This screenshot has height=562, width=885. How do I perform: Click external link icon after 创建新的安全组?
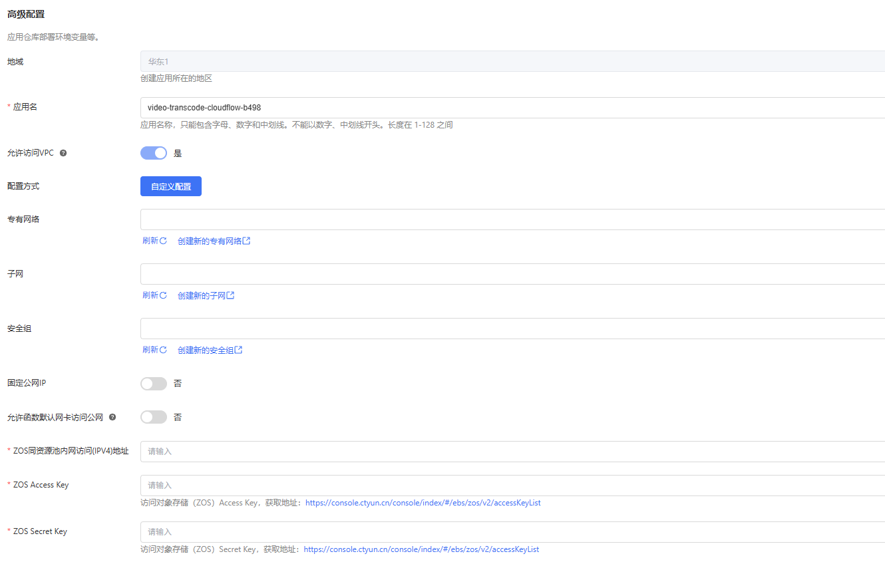(239, 350)
